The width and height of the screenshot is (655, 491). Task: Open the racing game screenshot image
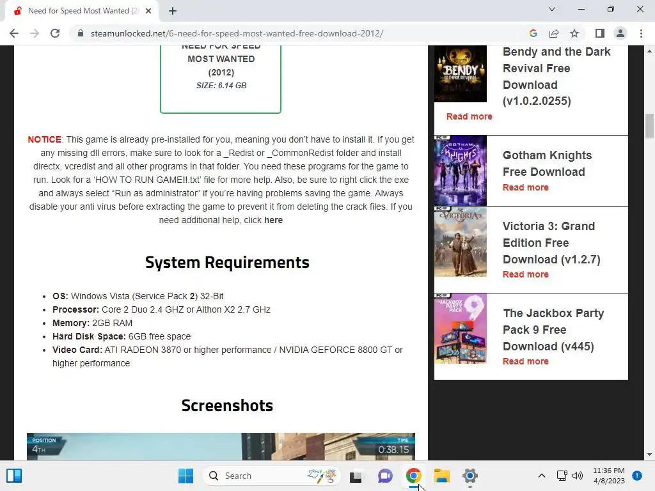(x=221, y=447)
